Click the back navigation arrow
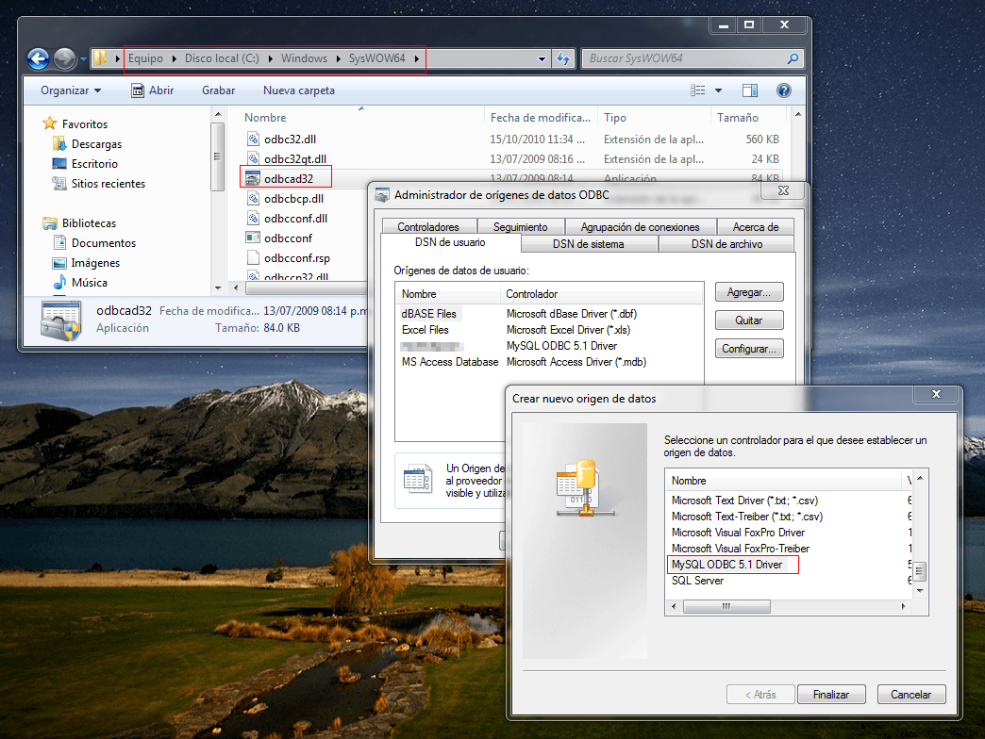Screen dimensions: 985x739 38,58
